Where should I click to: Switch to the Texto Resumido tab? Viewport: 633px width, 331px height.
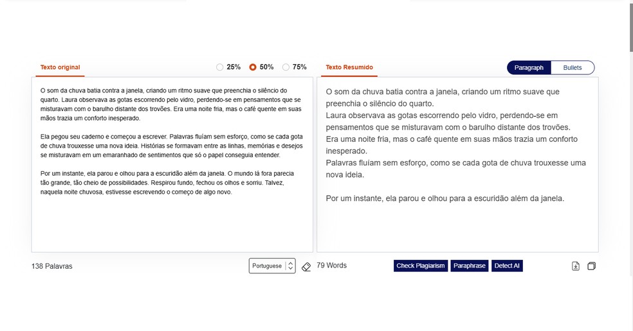pos(349,67)
